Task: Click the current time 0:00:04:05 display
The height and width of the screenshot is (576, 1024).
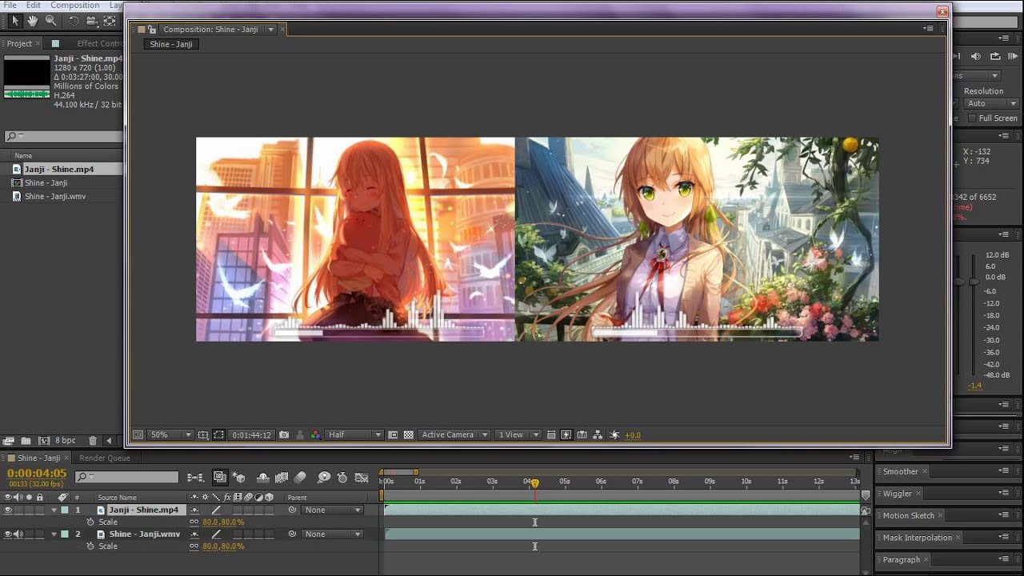Action: [37, 474]
